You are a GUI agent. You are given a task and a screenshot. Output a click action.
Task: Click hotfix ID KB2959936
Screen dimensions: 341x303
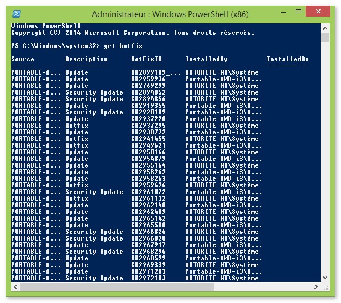(148, 79)
